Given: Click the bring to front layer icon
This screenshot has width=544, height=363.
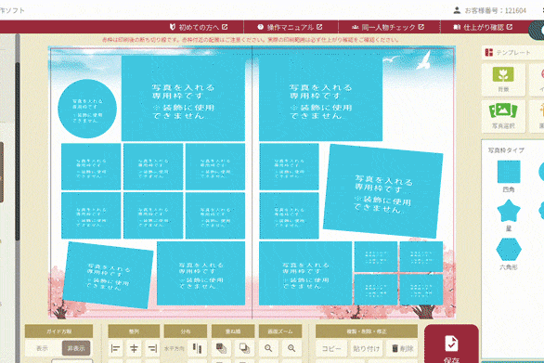Looking at the screenshot, I should pyautogui.click(x=221, y=348).
